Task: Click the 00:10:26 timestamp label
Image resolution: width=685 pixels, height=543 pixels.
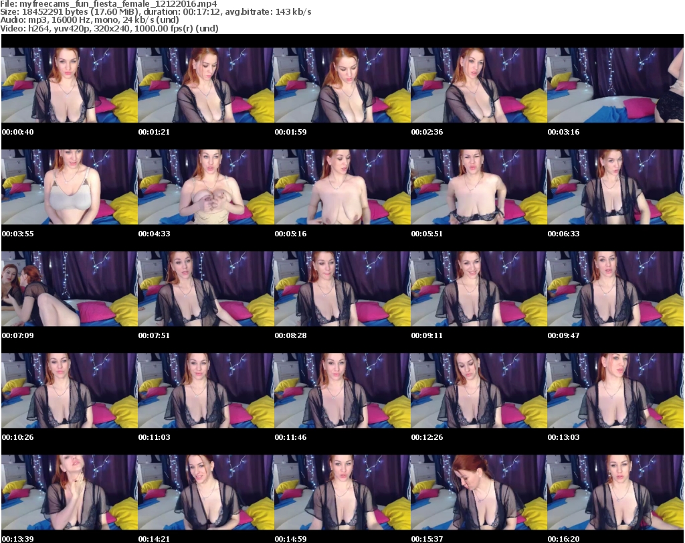Action: click(x=17, y=437)
